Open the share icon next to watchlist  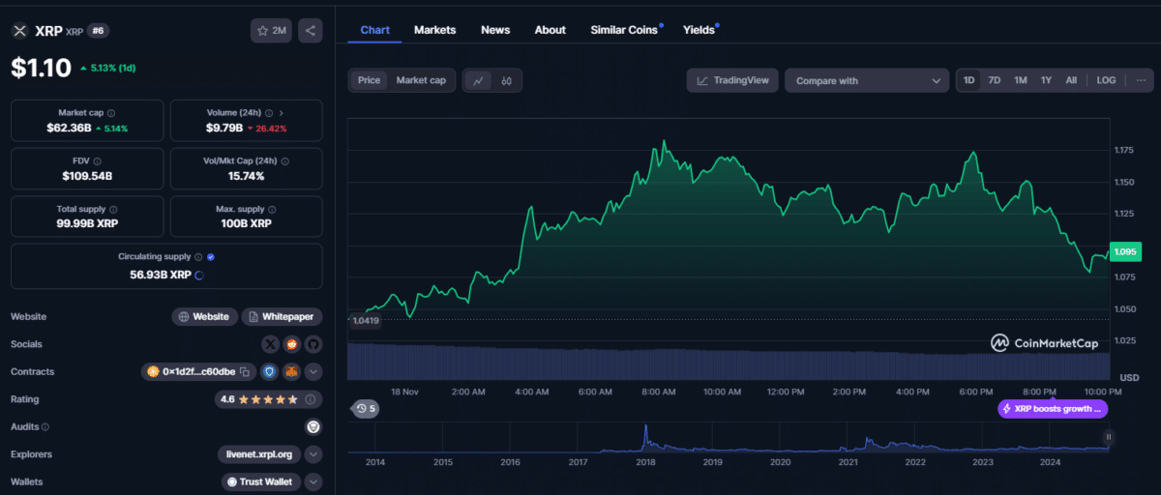[311, 31]
